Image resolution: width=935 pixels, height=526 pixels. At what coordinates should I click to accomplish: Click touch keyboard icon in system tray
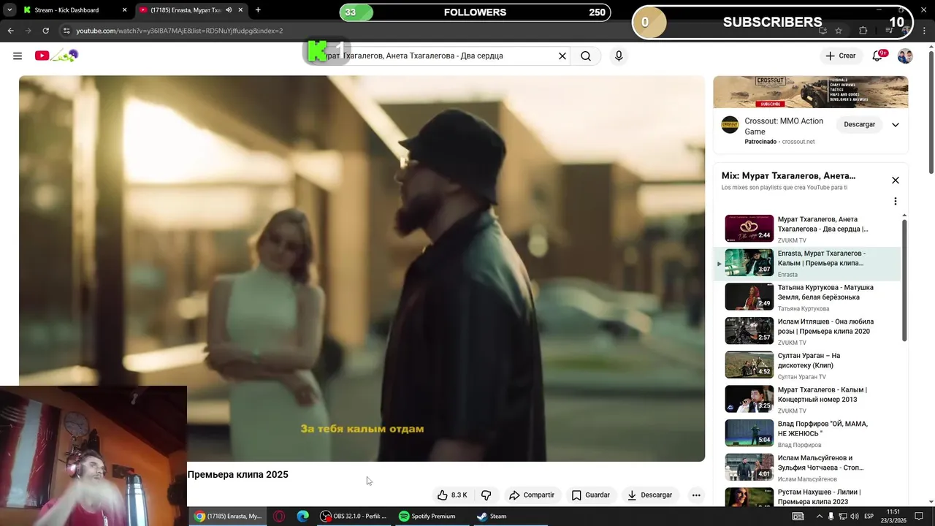(x=798, y=517)
